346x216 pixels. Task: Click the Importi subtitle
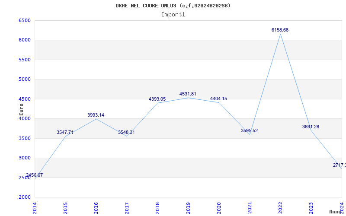tap(173, 15)
